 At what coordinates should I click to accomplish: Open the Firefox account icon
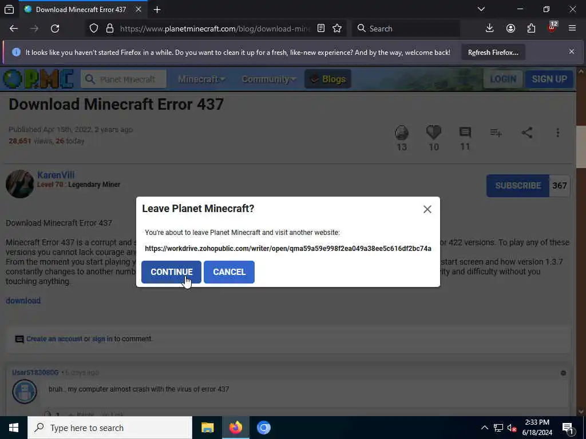click(x=510, y=29)
